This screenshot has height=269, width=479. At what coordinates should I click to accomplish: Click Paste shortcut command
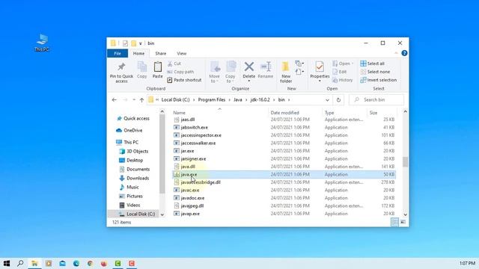point(185,80)
